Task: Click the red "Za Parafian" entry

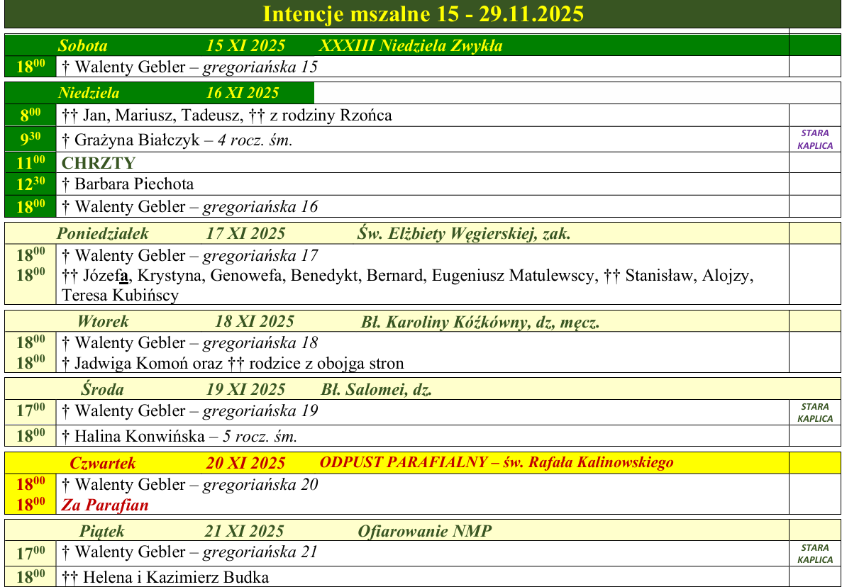Action: click(x=105, y=505)
